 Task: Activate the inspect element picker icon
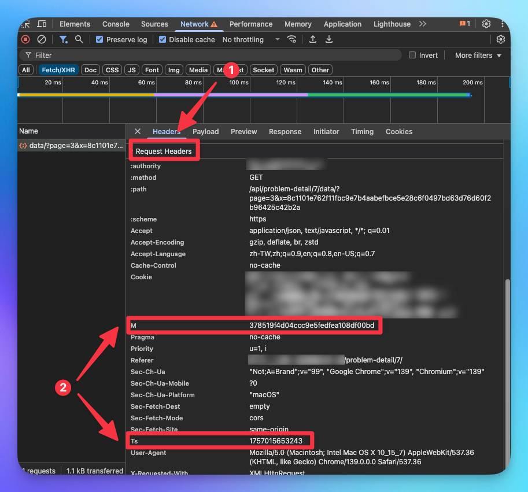25,24
